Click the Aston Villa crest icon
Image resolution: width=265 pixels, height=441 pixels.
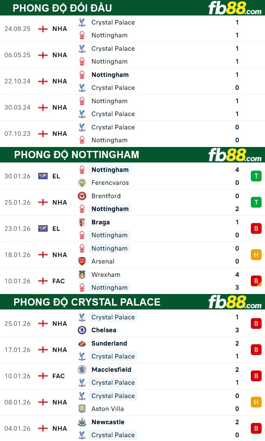click(x=82, y=409)
